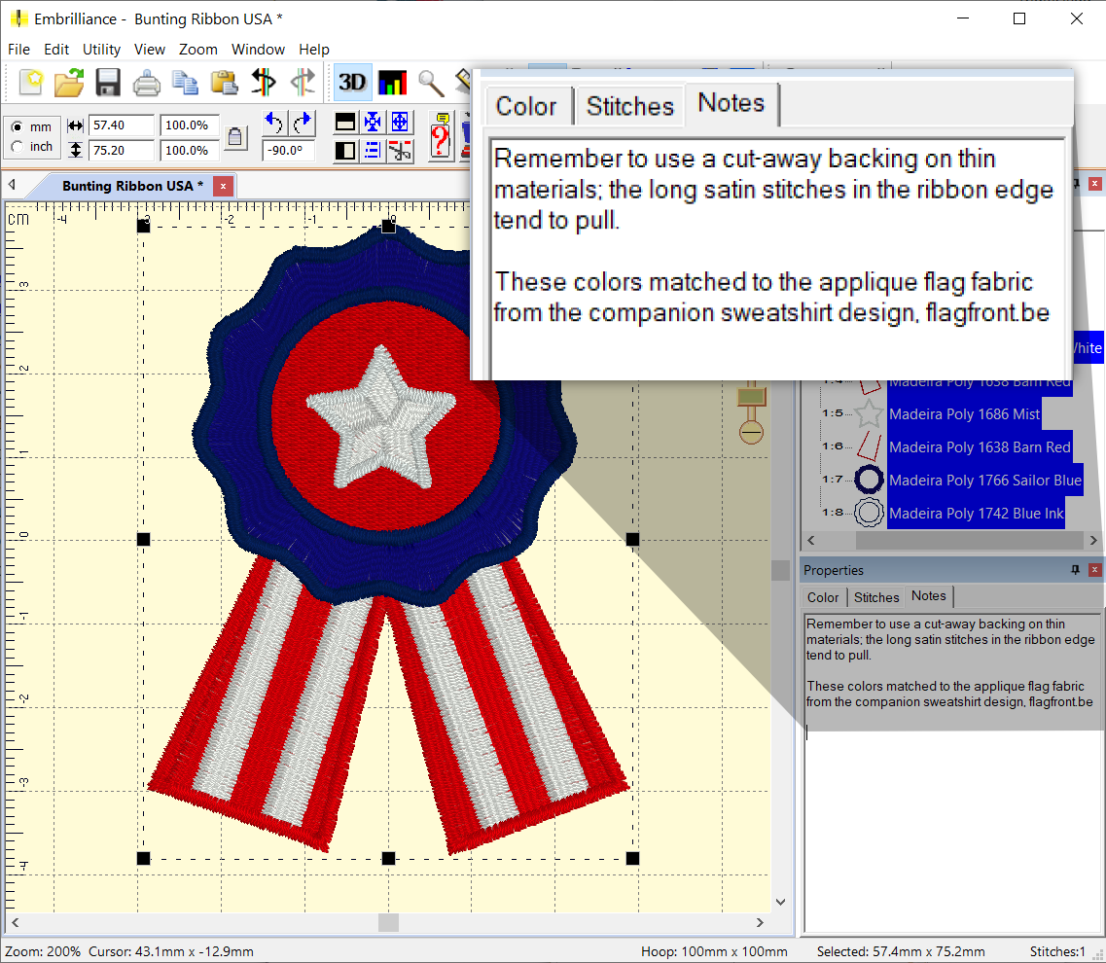The image size is (1106, 963).
Task: Open the Utility menu
Action: click(x=101, y=49)
